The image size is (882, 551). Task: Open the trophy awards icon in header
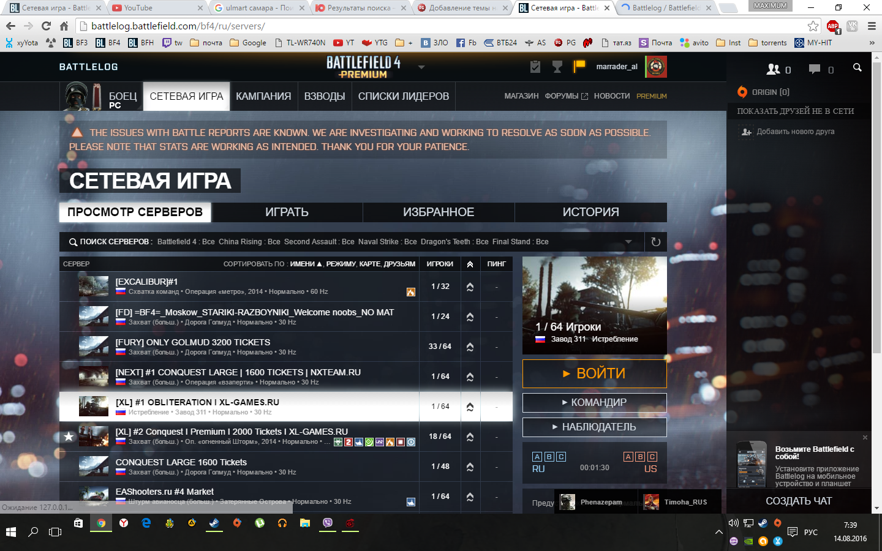pos(557,67)
